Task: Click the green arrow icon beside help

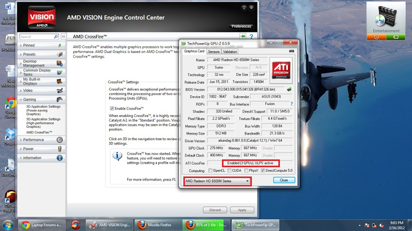Action: 243,36
